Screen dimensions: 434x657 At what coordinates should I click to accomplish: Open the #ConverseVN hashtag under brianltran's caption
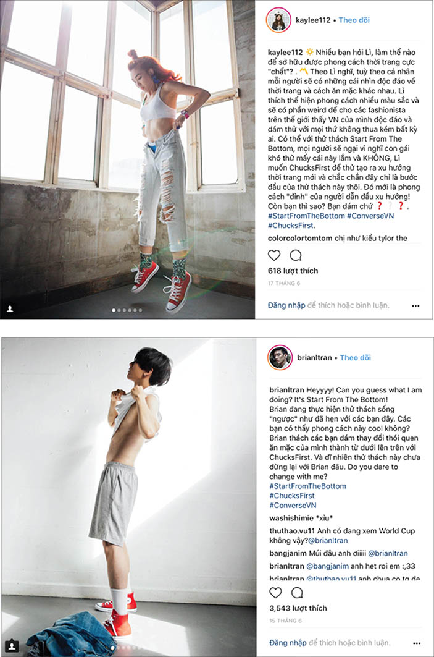[293, 506]
